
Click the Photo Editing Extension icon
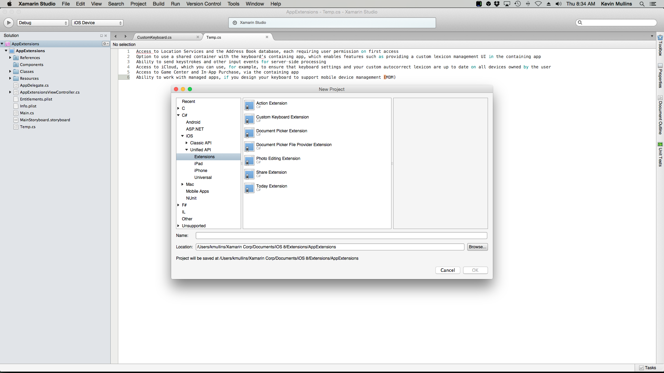[249, 160]
